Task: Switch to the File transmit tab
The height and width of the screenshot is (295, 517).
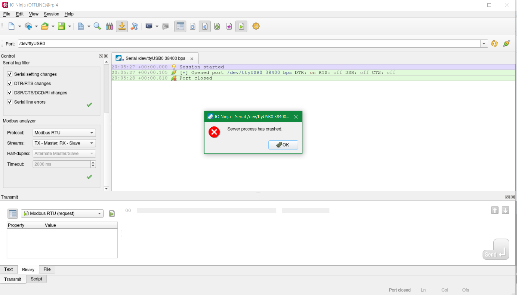Action: tap(47, 269)
